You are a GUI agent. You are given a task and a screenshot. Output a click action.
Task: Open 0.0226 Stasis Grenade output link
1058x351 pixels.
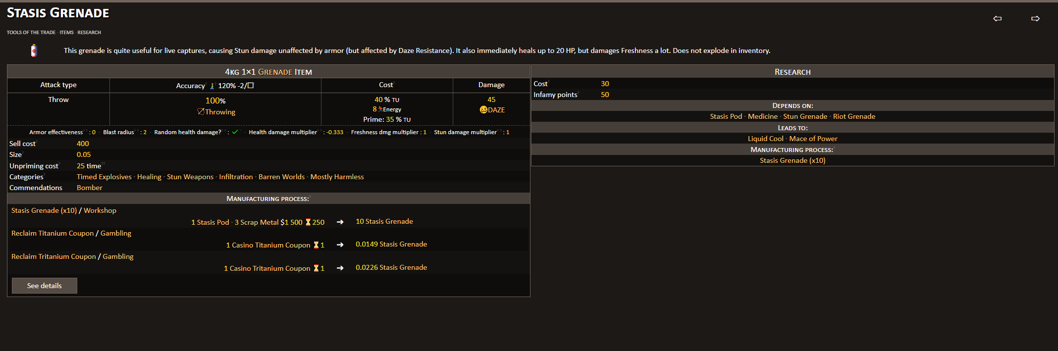(391, 267)
